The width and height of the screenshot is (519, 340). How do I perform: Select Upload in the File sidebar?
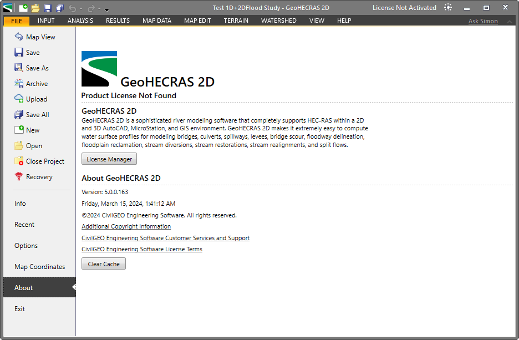36,99
